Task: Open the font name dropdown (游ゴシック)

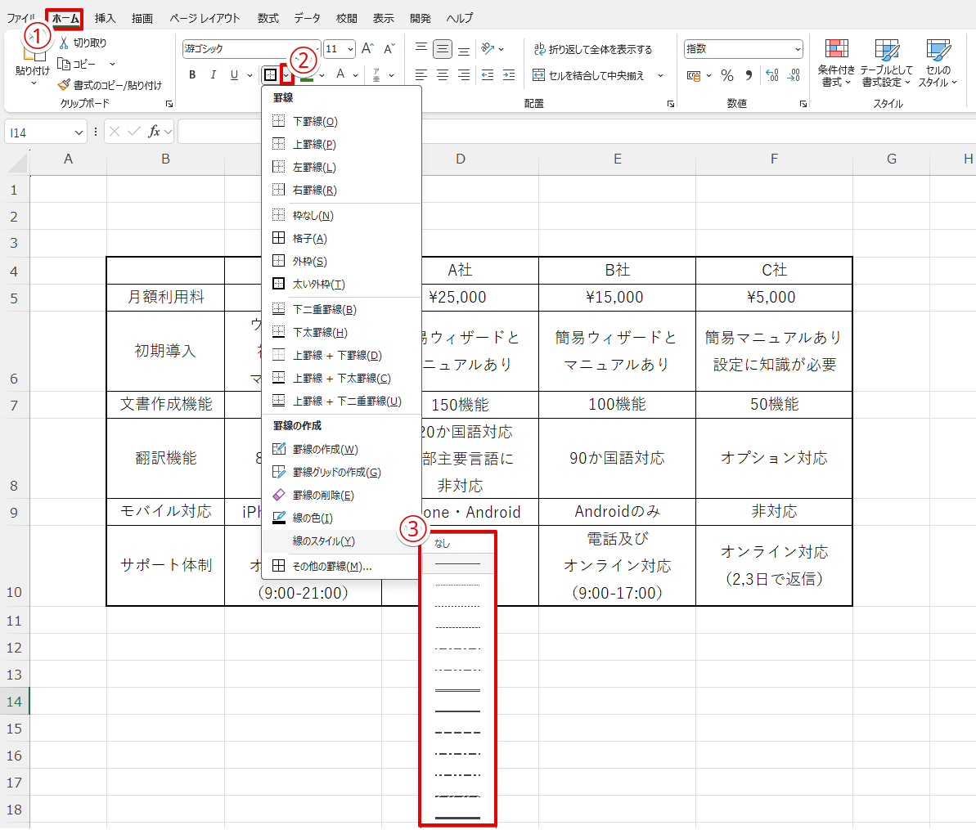Action: 317,49
